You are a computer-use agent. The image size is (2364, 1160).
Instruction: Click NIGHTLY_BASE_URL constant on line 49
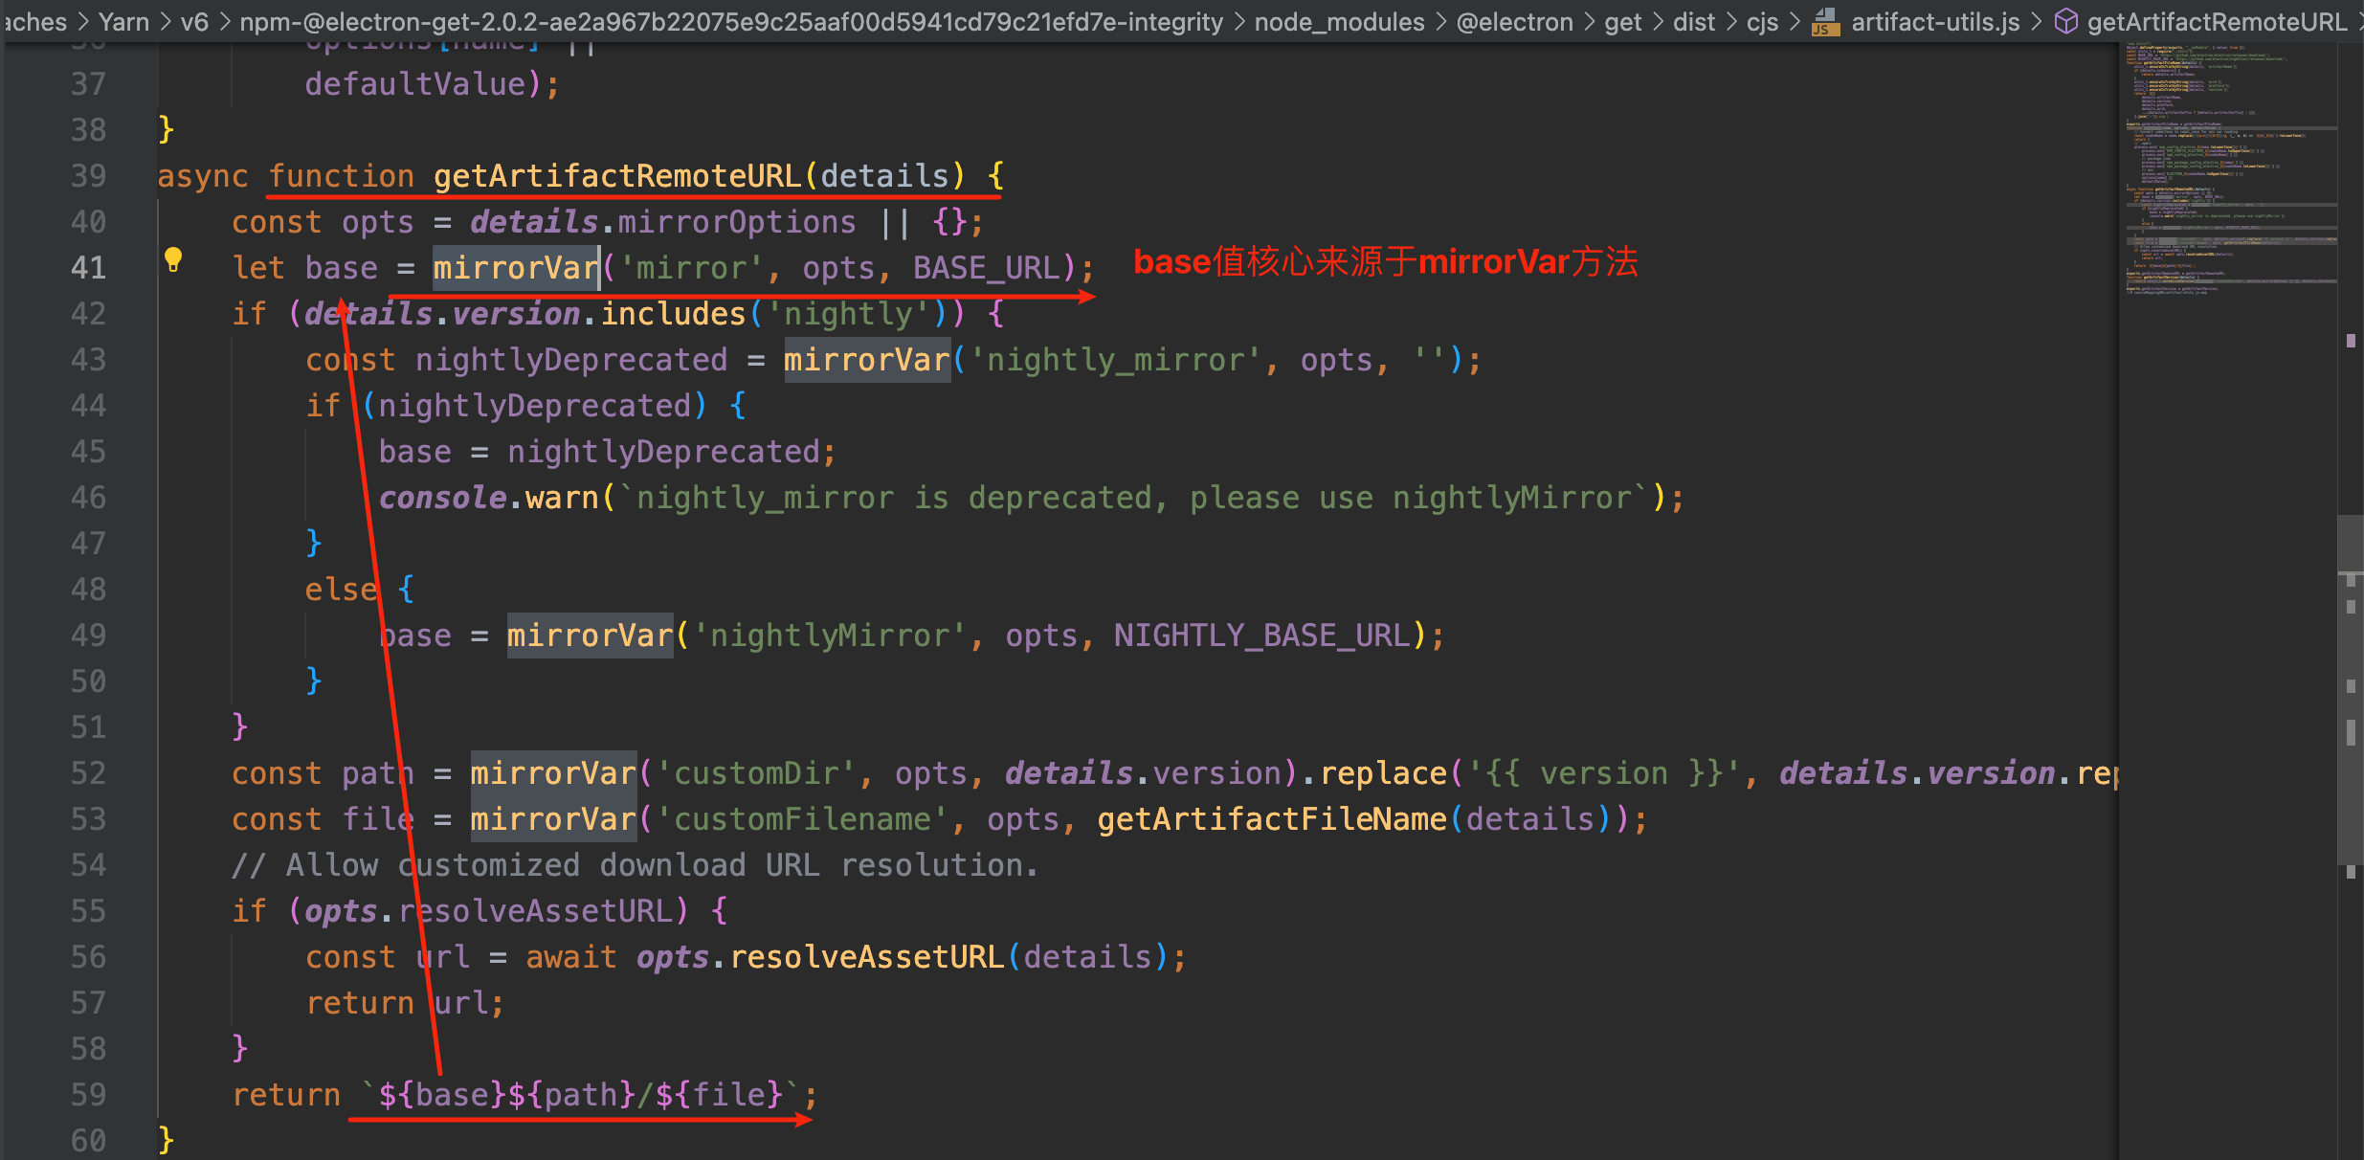pos(1261,636)
